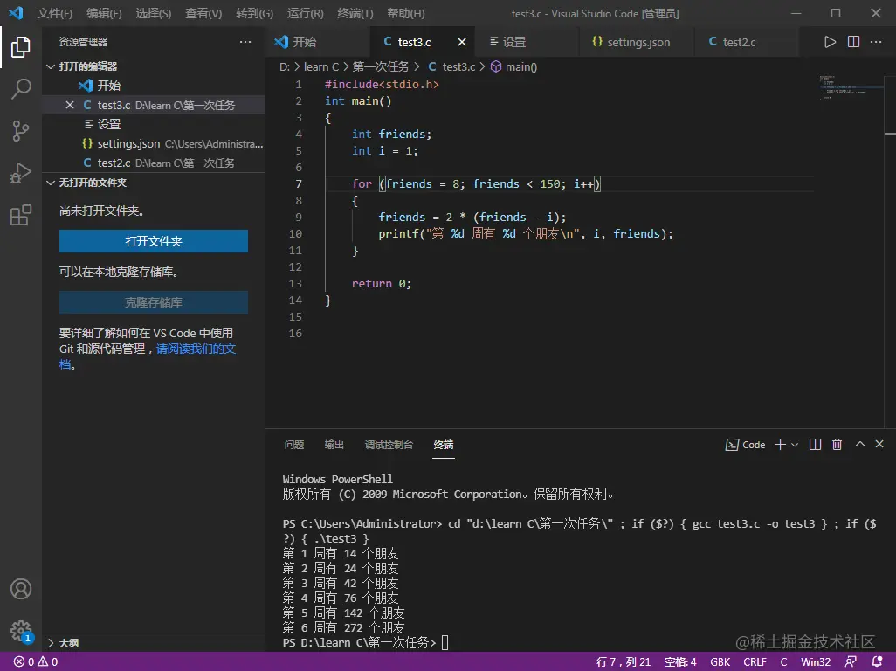The height and width of the screenshot is (671, 896).
Task: Open the Manage gear settings icon
Action: (21, 630)
